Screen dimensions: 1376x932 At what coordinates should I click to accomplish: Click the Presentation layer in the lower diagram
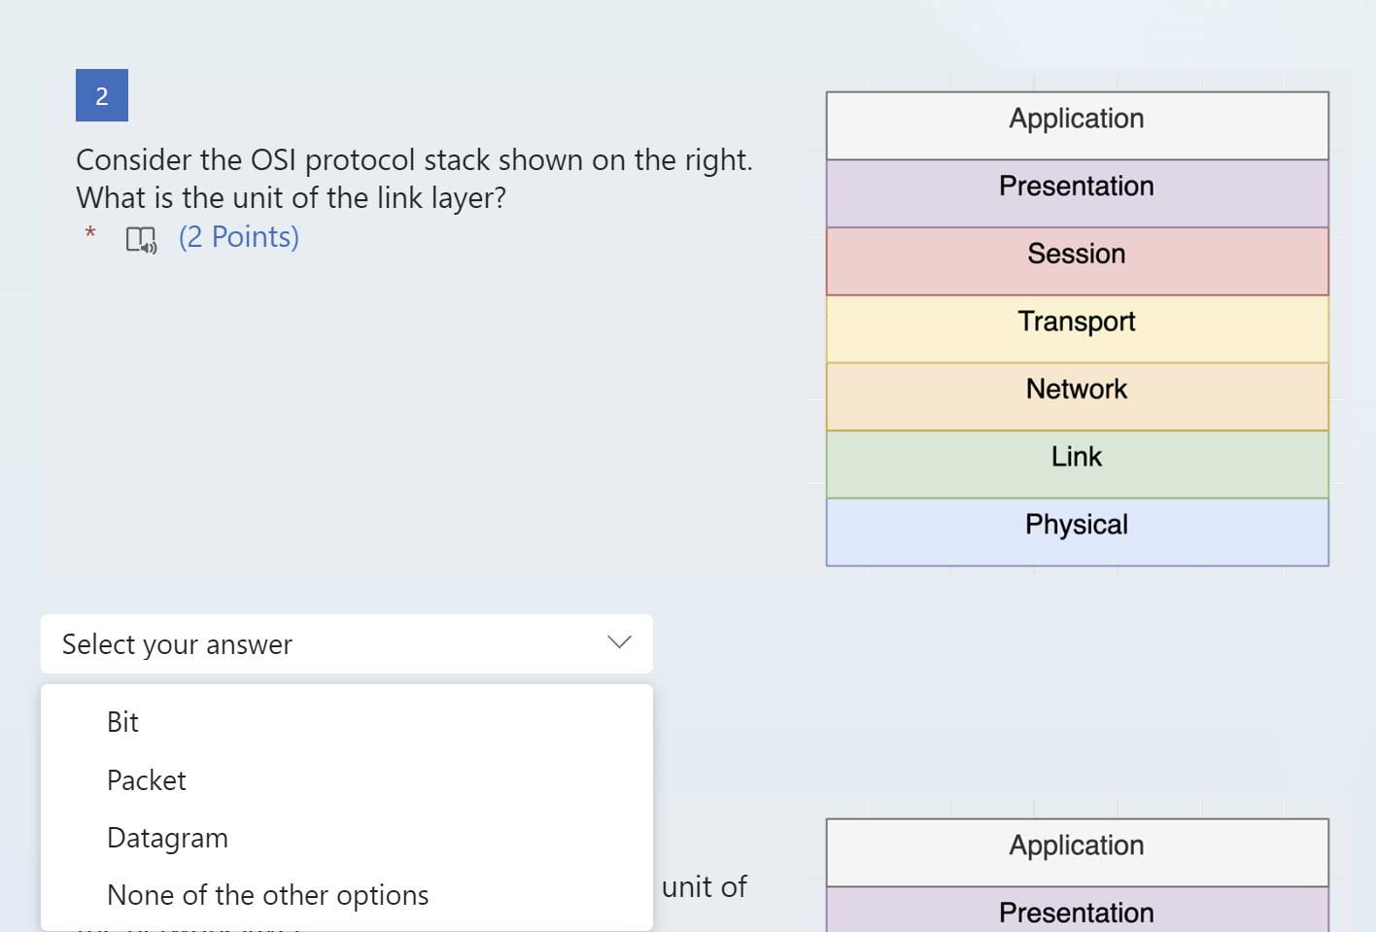click(x=1077, y=912)
